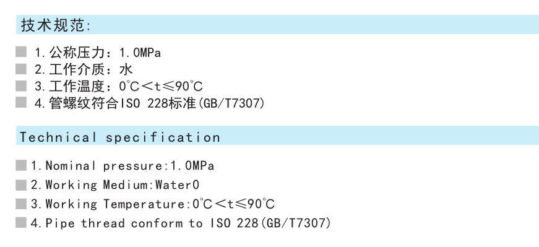539x247 pixels.
Task: Click the Working Temperature text line
Action: click(x=153, y=204)
